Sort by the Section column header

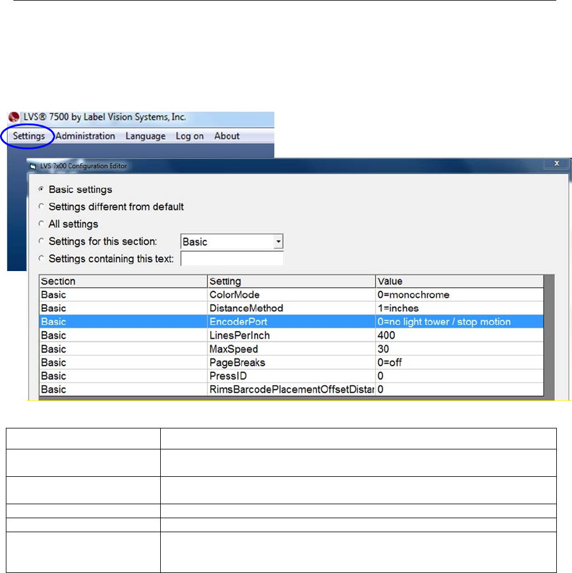click(123, 282)
